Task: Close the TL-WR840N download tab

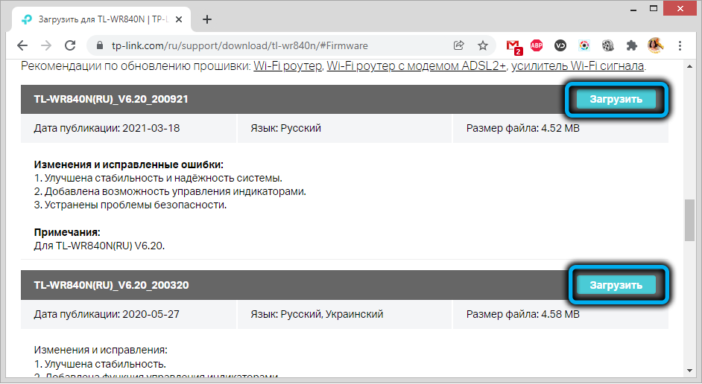Action: coord(179,19)
